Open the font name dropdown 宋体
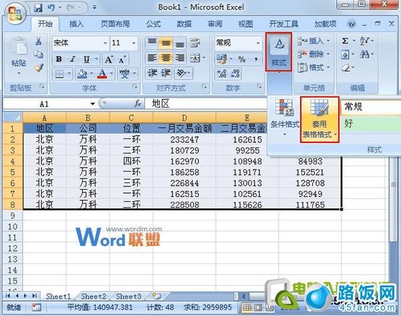This screenshot has height=316, width=401. click(105, 43)
